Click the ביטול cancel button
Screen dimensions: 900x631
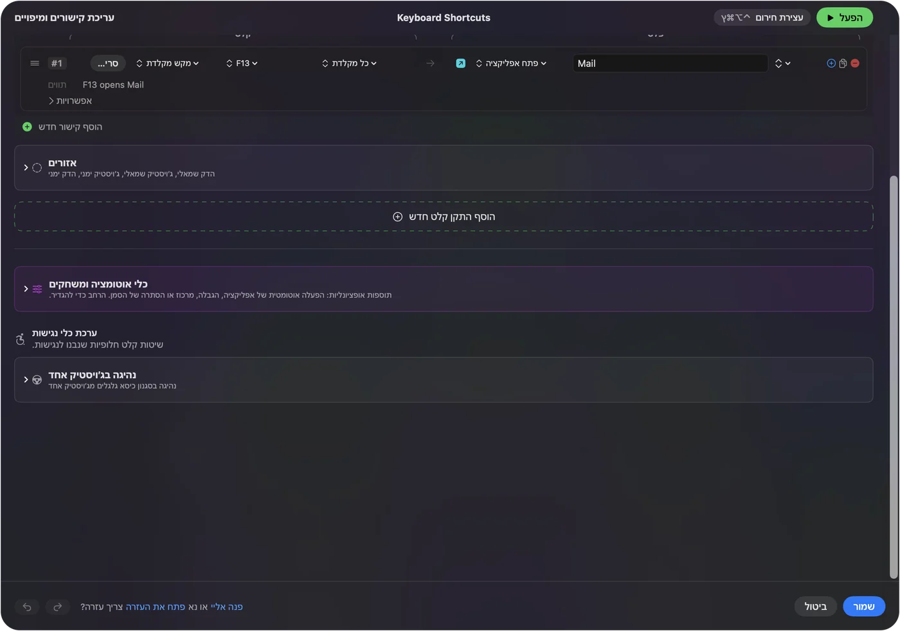[x=816, y=607]
